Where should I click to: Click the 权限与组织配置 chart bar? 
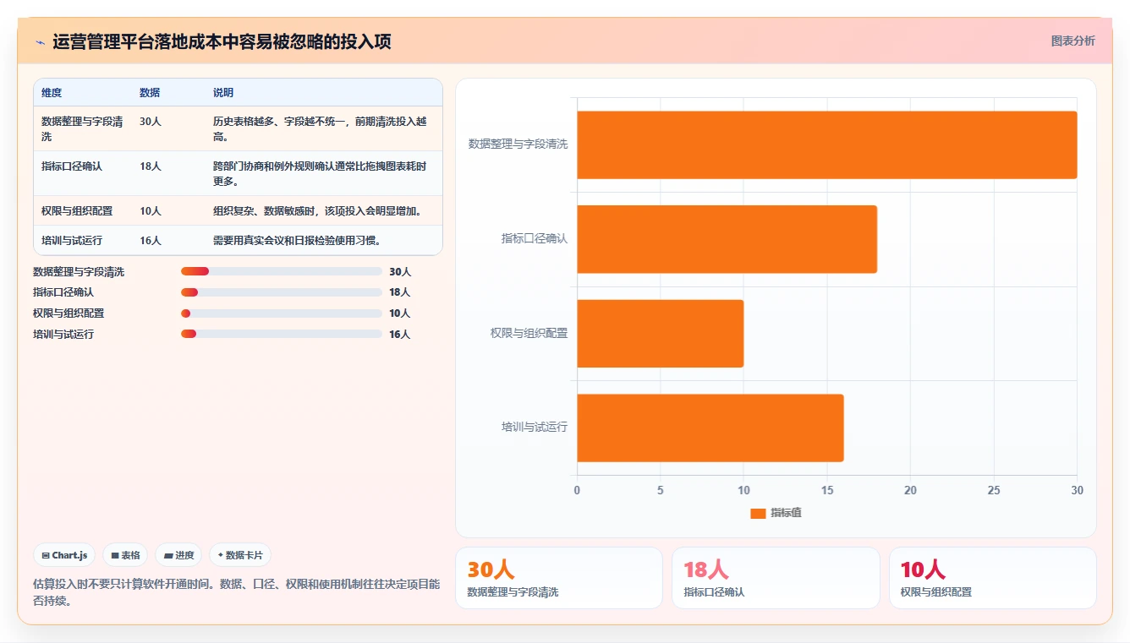(661, 333)
